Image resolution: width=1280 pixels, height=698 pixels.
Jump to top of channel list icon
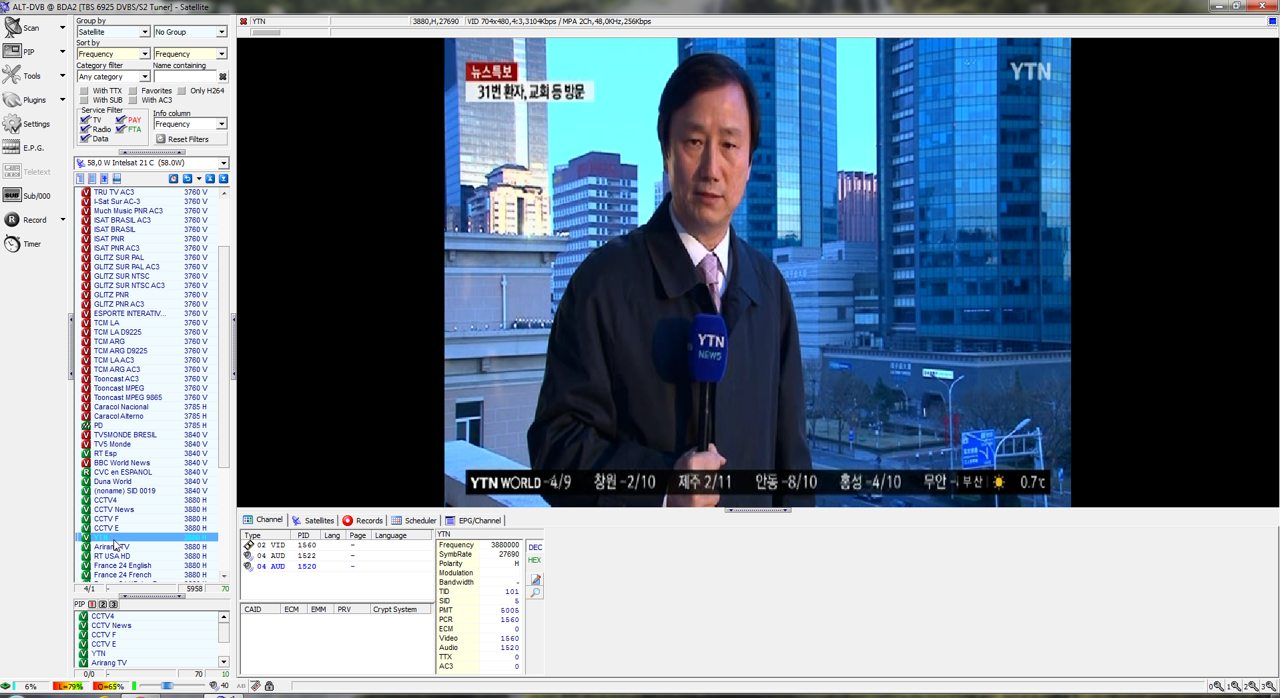(210, 179)
